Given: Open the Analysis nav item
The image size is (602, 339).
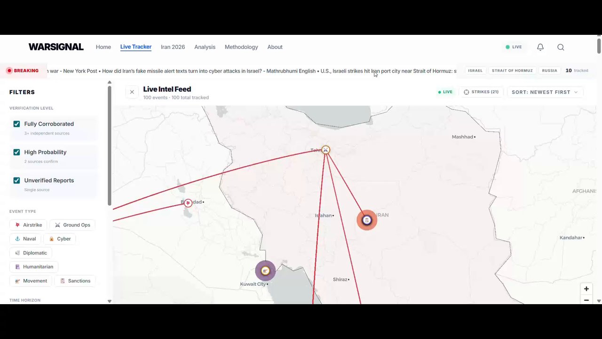Looking at the screenshot, I should coord(205,47).
